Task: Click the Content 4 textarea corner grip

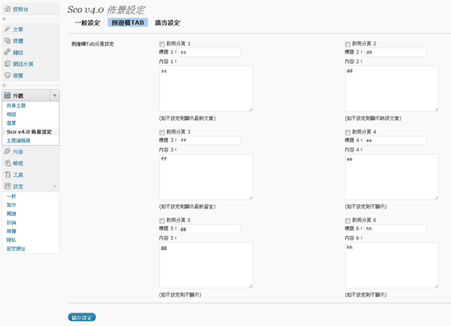Action: pyautogui.click(x=437, y=198)
